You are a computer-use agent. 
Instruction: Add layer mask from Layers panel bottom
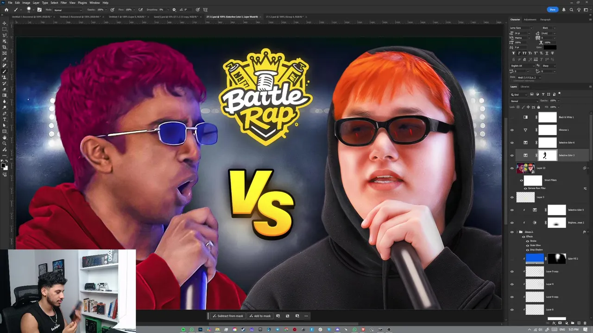[x=560, y=323]
